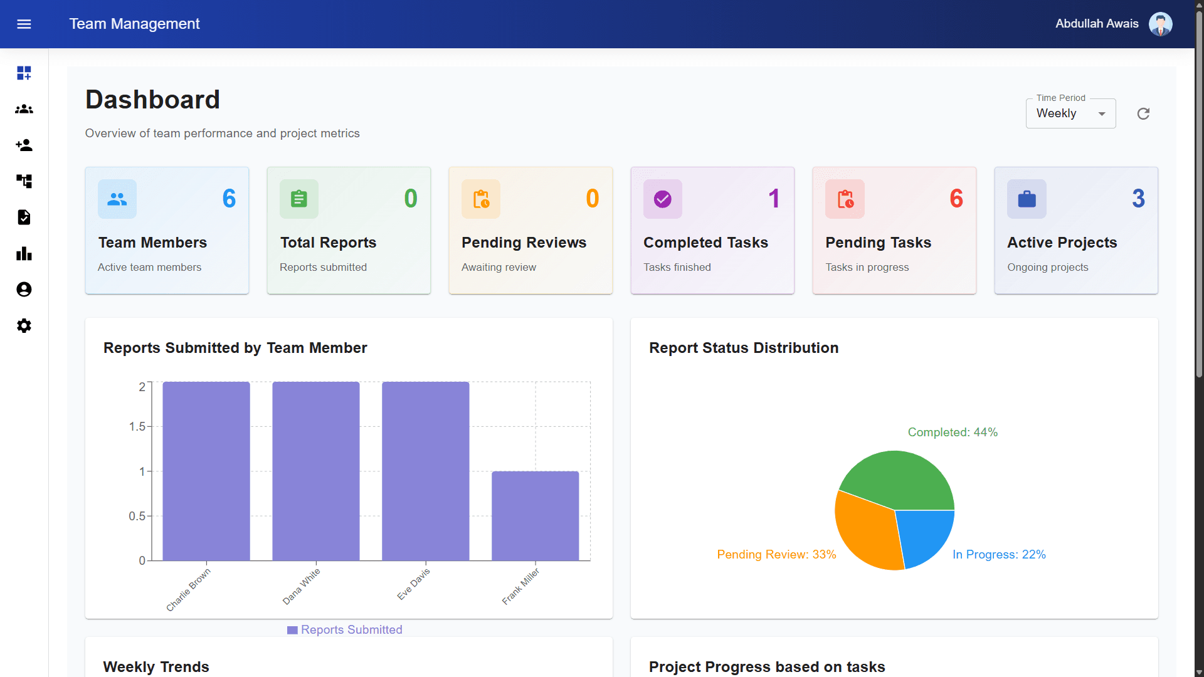Click the refresh icon beside Time Period
The width and height of the screenshot is (1204, 677).
coord(1143,113)
